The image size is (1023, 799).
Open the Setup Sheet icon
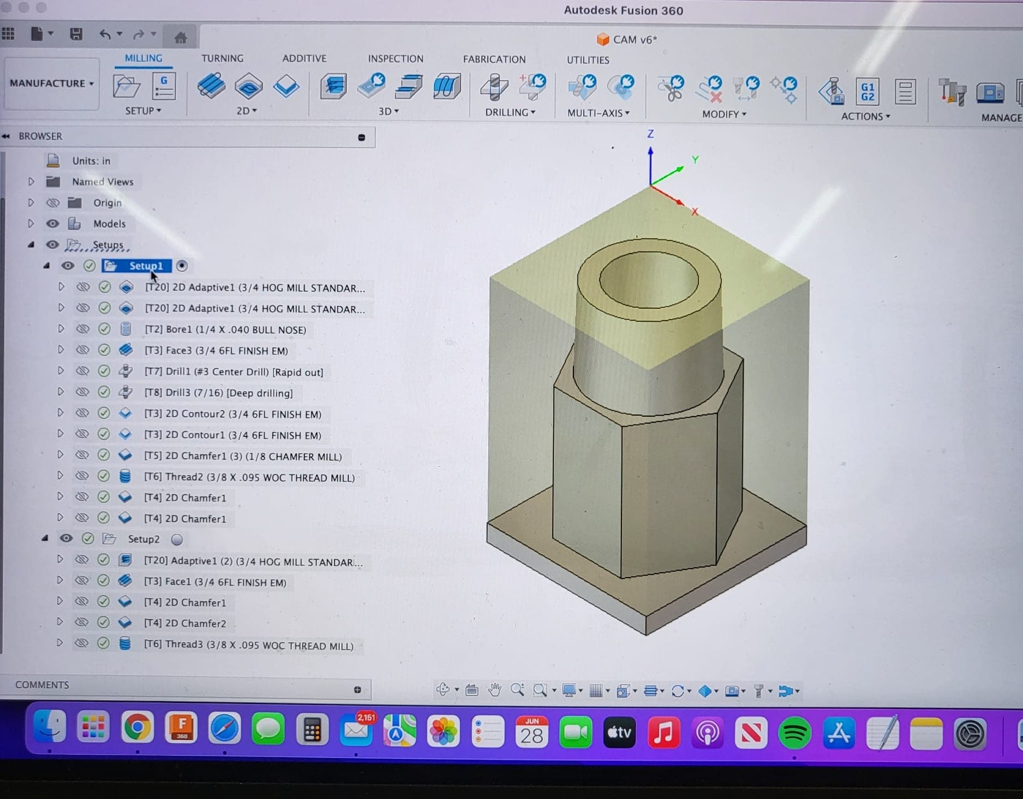point(905,92)
